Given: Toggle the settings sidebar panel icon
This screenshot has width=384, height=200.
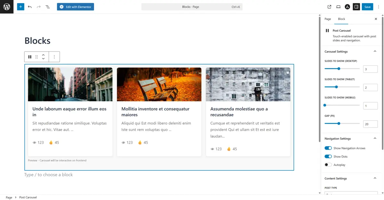Looking at the screenshot, I should coord(356,7).
